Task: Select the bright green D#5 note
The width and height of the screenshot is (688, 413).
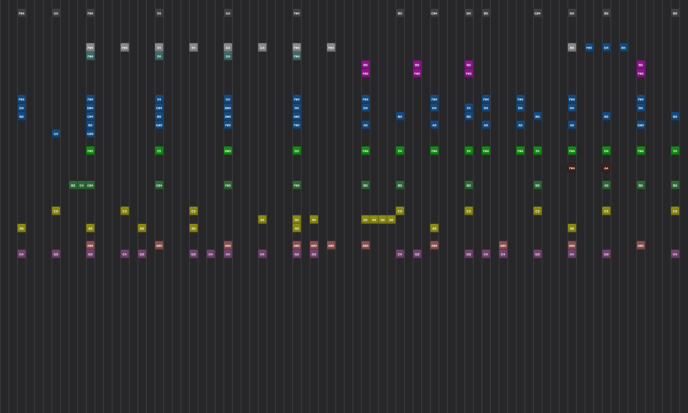Action: pos(228,151)
